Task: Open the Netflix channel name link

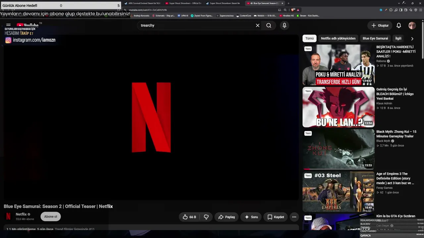Action: click(x=21, y=214)
